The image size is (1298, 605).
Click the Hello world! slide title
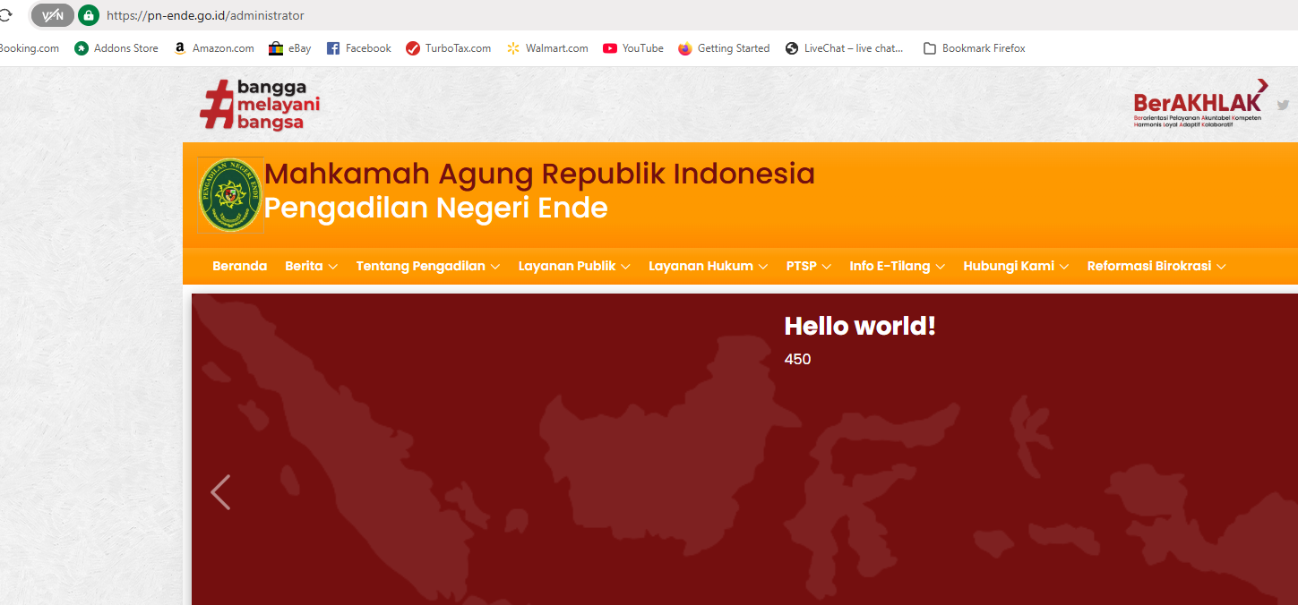[x=859, y=326]
